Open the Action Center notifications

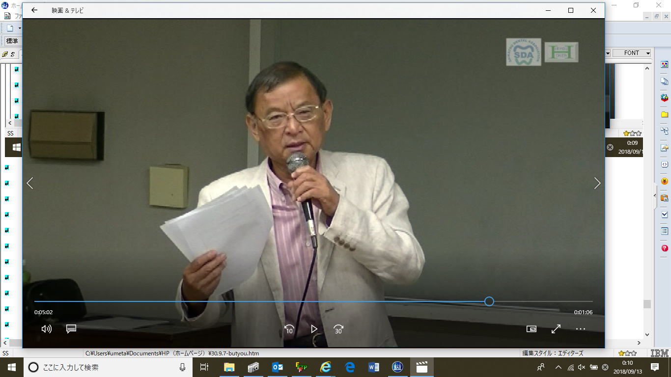point(654,367)
